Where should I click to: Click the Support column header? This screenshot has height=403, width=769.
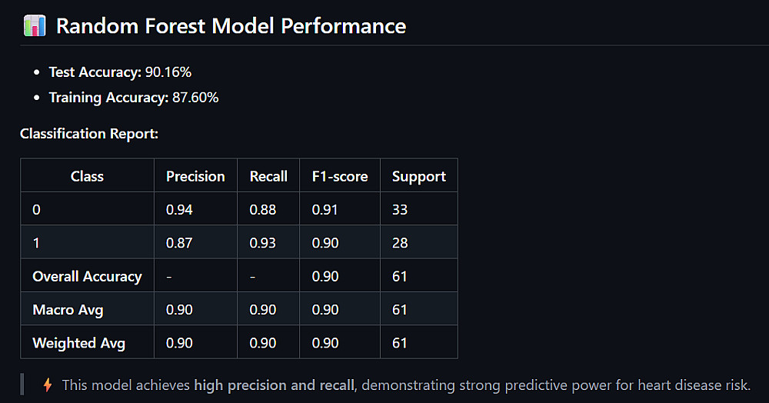pyautogui.click(x=418, y=176)
